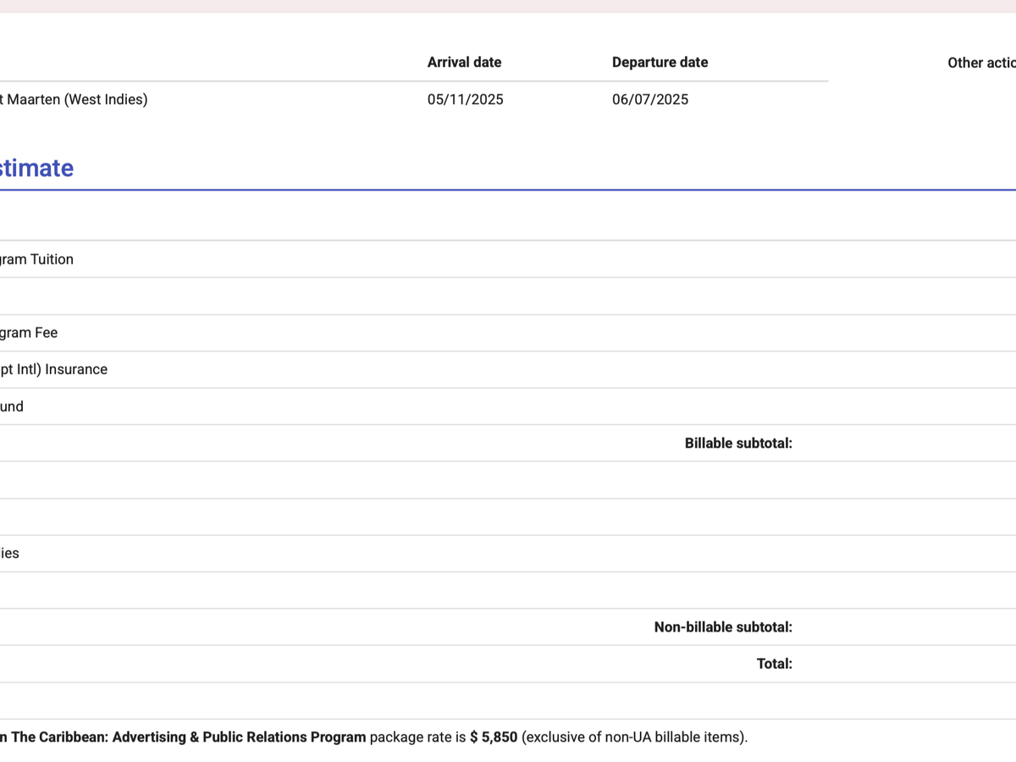Click the Maarten (West Indies) location cell
The width and height of the screenshot is (1016, 762).
pos(75,100)
